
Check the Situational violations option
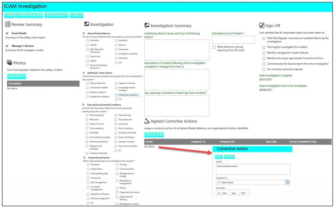click(116, 95)
